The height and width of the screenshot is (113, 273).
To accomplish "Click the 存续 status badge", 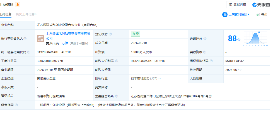I will click(136, 34).
